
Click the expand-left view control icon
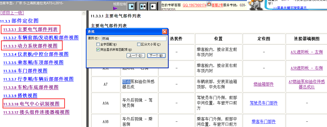[x=153, y=6]
